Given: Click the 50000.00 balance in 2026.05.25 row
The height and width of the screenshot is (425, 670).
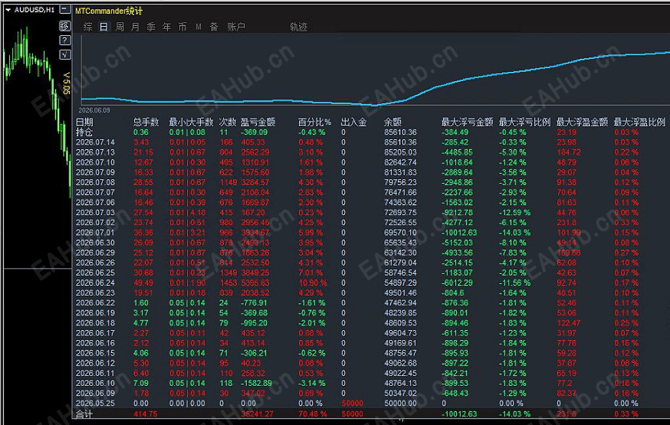Looking at the screenshot, I should [x=400, y=403].
